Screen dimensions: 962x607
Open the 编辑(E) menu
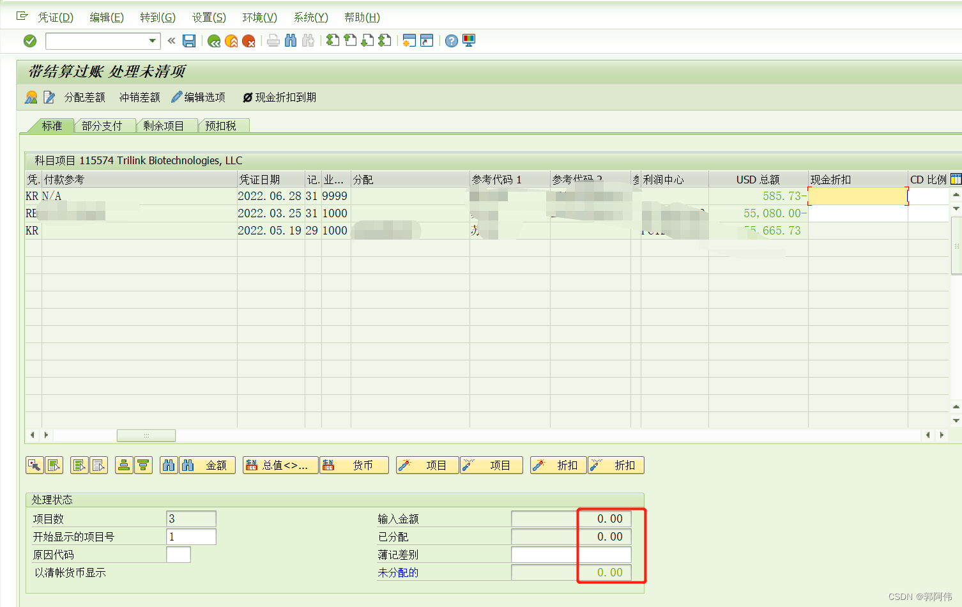(x=107, y=17)
